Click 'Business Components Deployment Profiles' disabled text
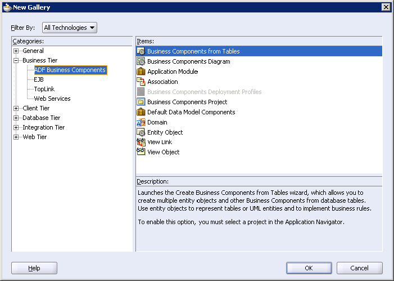This screenshot has height=281, width=394. coord(204,92)
